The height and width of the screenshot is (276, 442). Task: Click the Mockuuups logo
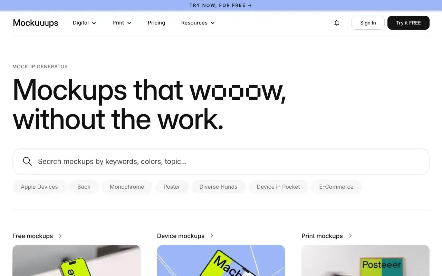[35, 23]
